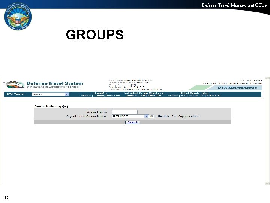Image resolution: width=270 pixels, height=203 pixels.
Task: Click the Logout link
Action: (258, 83)
